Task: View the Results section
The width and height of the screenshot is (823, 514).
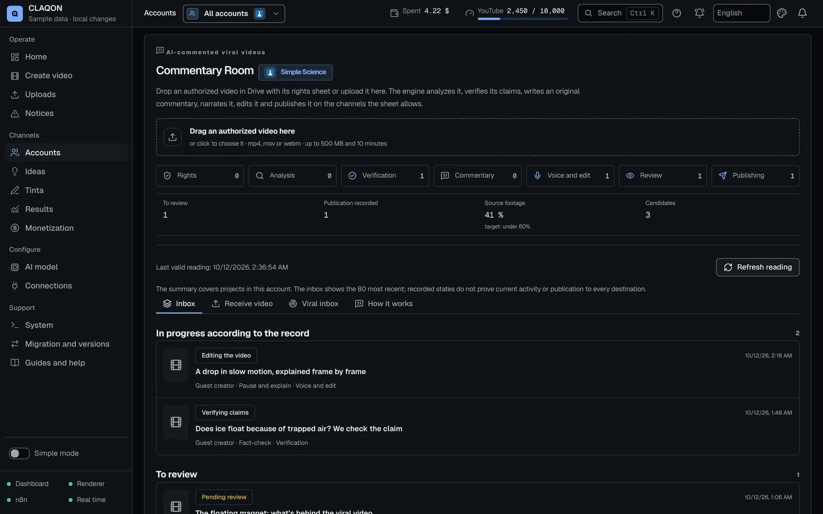Action: coord(66,209)
